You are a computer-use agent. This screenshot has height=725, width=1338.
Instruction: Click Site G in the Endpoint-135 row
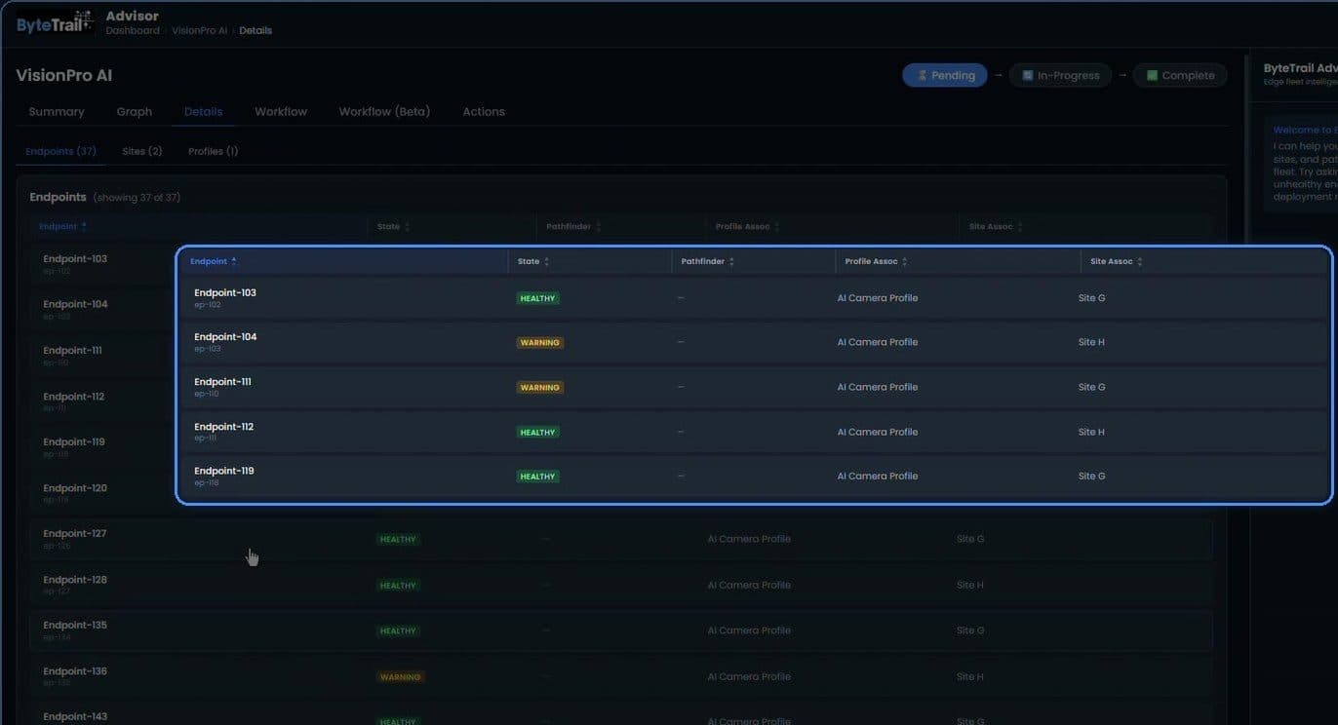(x=970, y=630)
